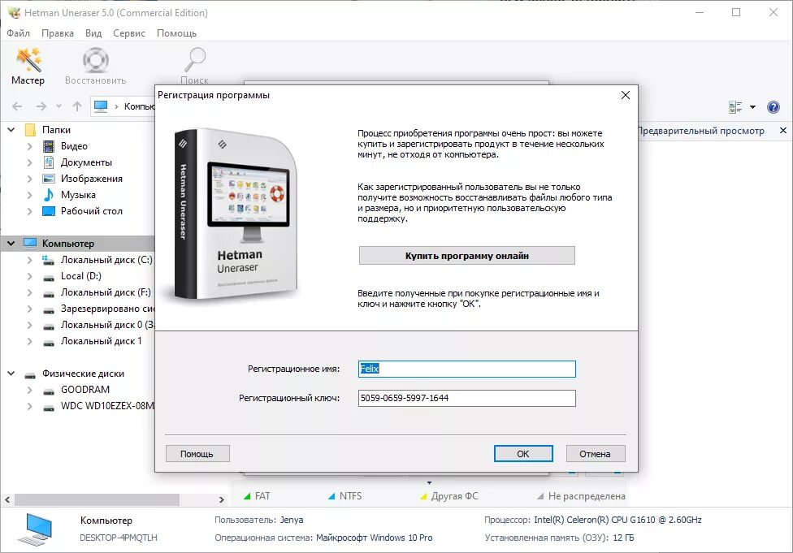Collapse the Физические диски section
The width and height of the screenshot is (793, 553).
[x=11, y=374]
